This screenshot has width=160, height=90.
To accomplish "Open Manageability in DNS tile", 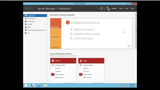I will point(88,65).
